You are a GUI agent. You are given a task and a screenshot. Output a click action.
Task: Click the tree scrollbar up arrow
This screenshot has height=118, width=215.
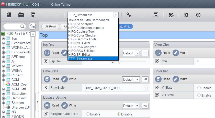click(x=33, y=34)
